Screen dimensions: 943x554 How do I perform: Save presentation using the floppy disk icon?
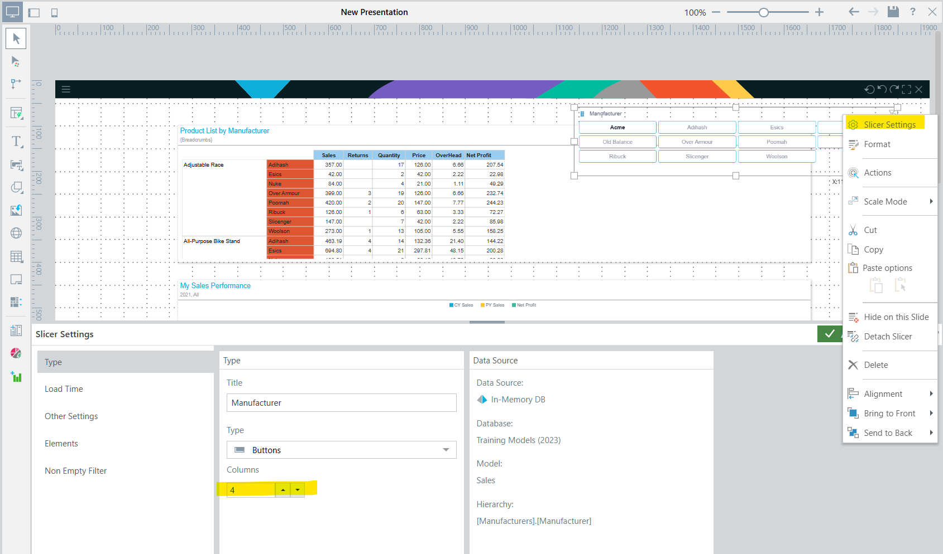(x=893, y=12)
